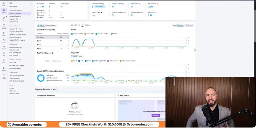Screen dimensions: 256x128
Task: Switch to the AI Search tab
Action: [41, 25]
